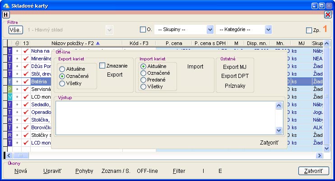Choose Predané radio in Import kariet
Viewport: 335px width, 181px height.
pyautogui.click(x=144, y=79)
